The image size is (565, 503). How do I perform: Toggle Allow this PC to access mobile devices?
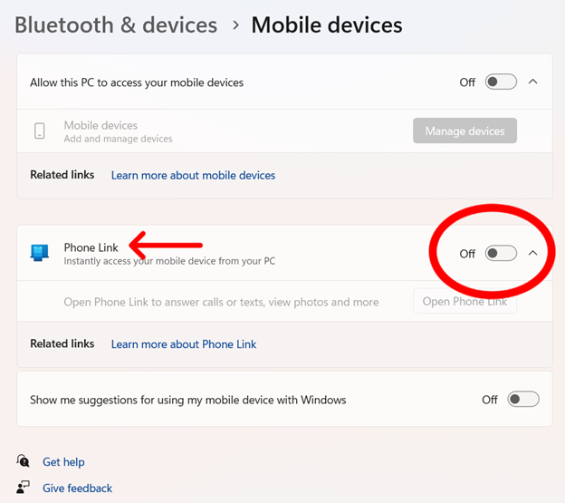(x=501, y=82)
